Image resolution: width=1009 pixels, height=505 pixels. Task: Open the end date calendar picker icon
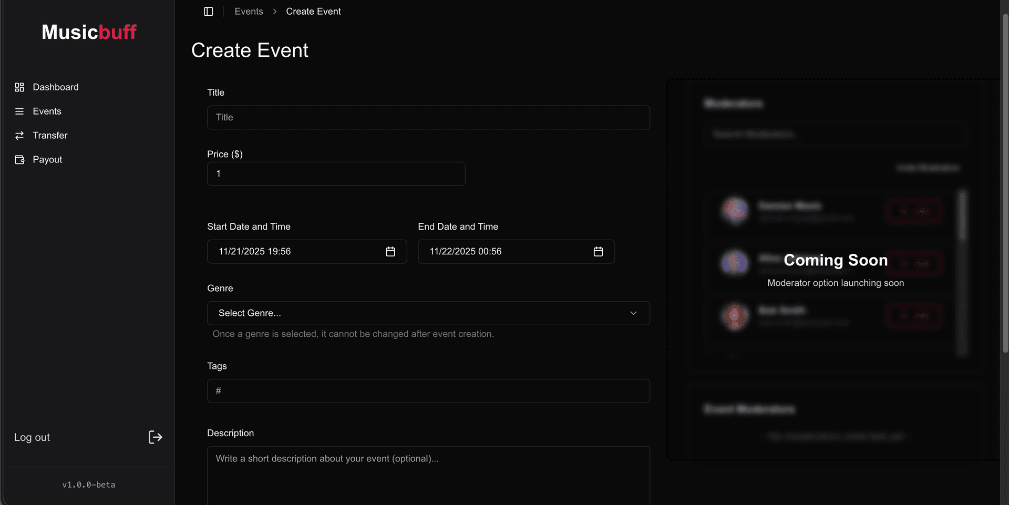coord(599,251)
